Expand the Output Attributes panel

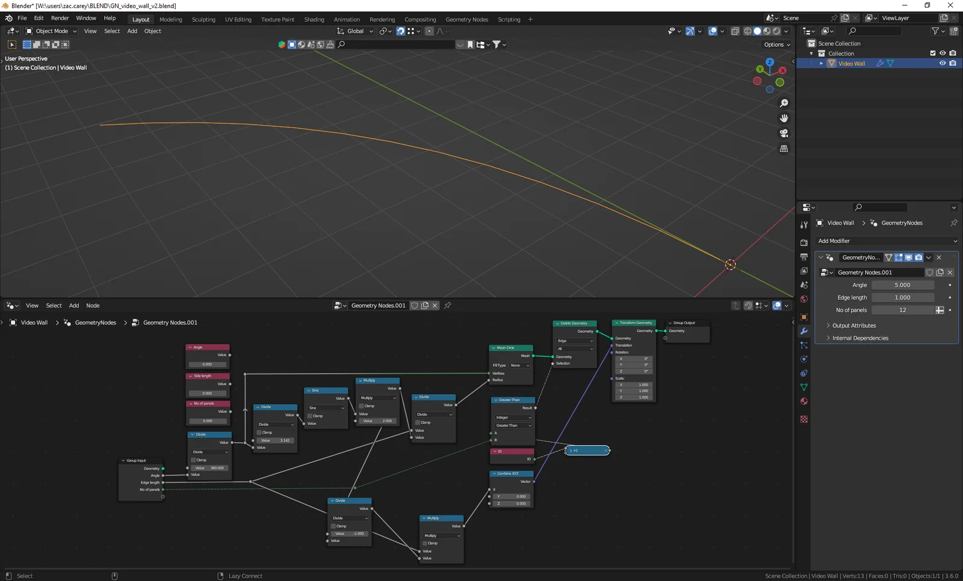point(853,325)
